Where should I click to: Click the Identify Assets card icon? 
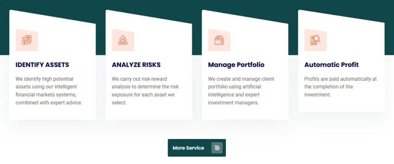point(27,40)
